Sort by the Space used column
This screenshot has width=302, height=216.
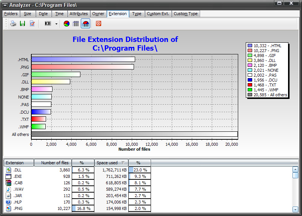click(x=111, y=163)
